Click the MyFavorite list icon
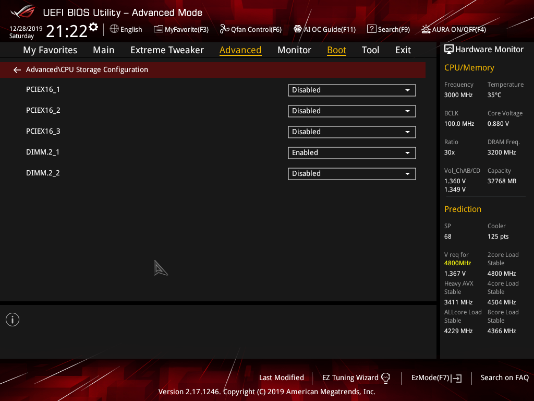The image size is (534, 401). pos(159,29)
